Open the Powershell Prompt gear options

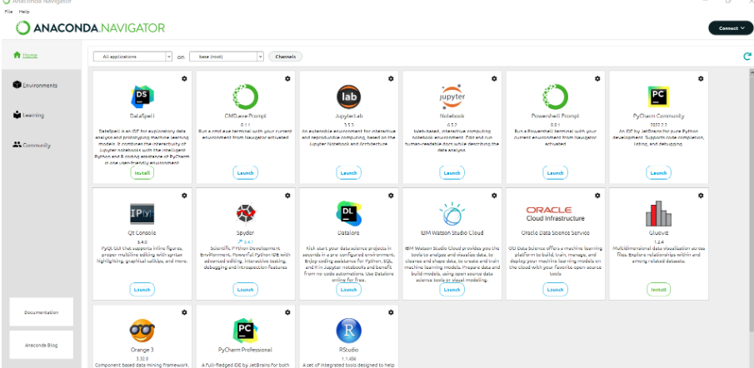[x=597, y=78]
